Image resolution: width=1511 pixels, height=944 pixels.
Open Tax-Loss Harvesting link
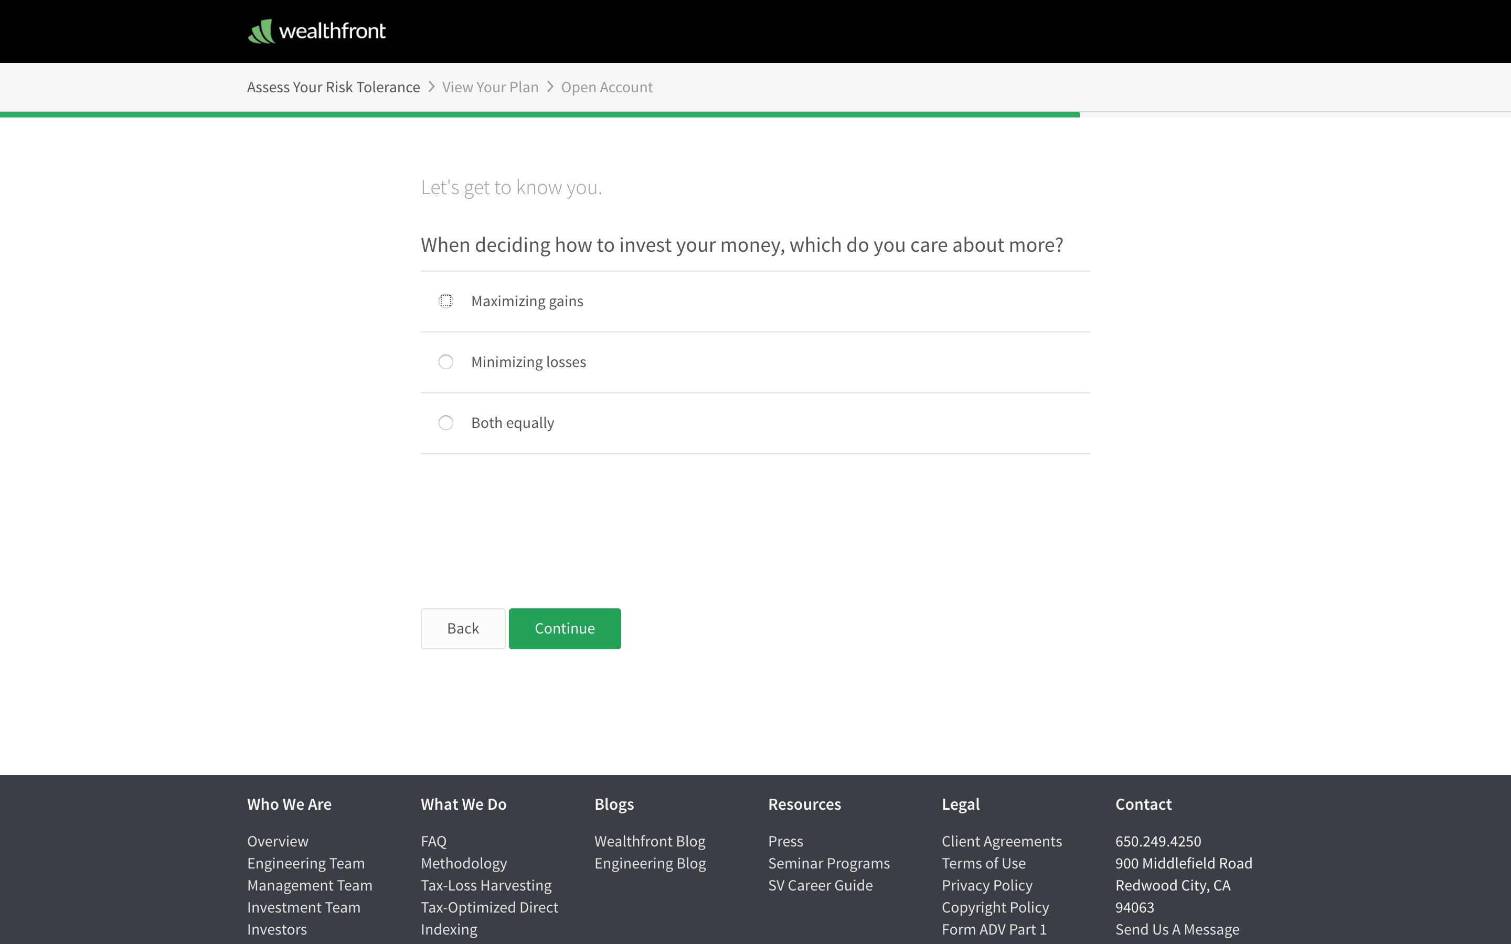coord(486,885)
